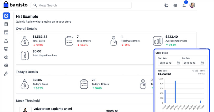Image resolution: width=214 pixels, height=112 pixels.
Task: Open the Start Date calendar picker
Action: (178, 63)
